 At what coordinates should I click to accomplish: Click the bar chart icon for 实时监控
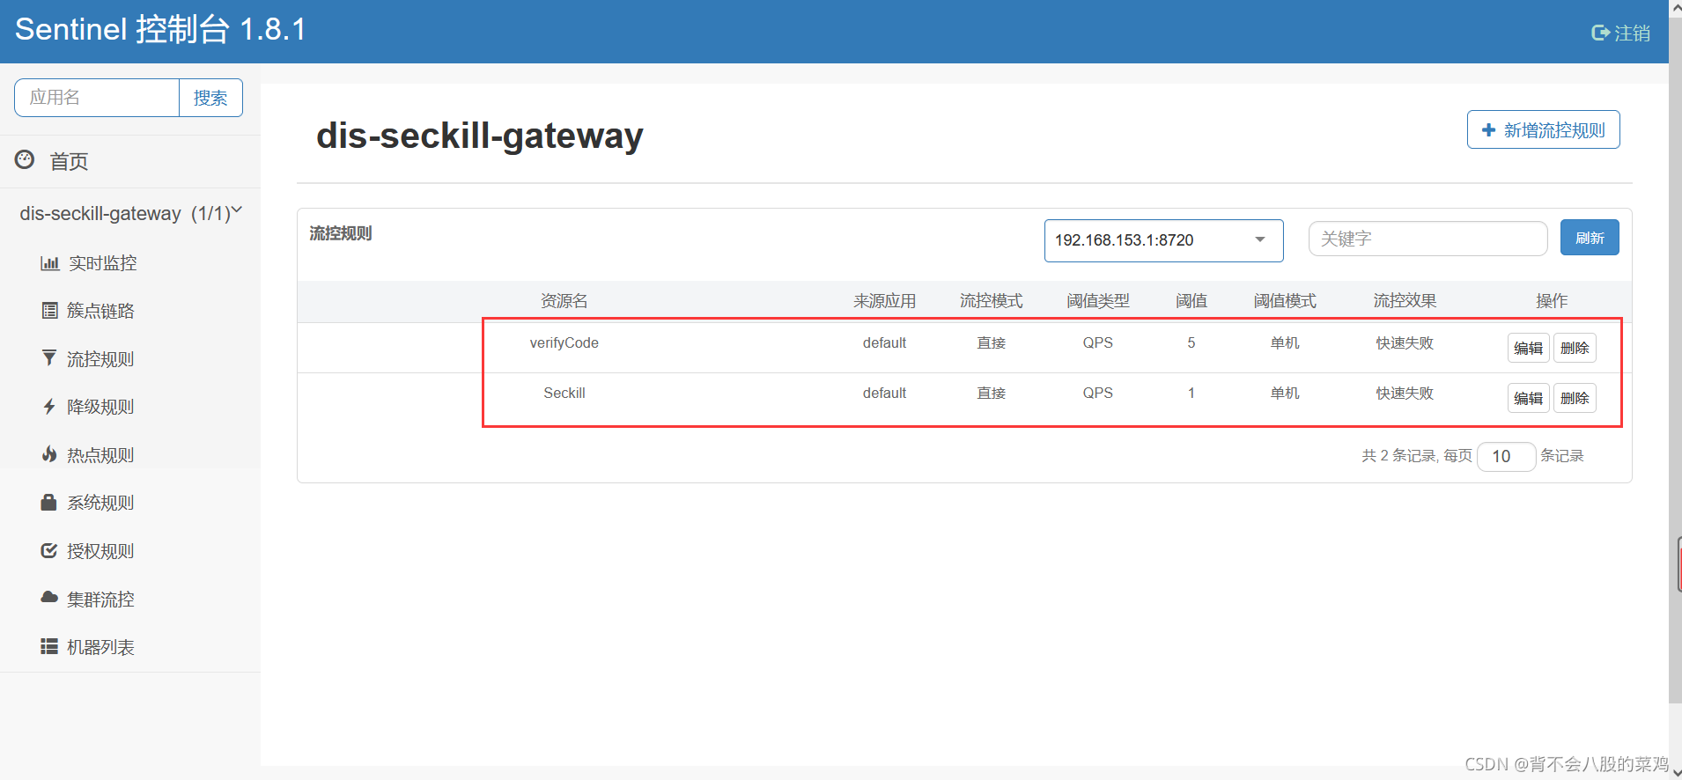tap(49, 263)
